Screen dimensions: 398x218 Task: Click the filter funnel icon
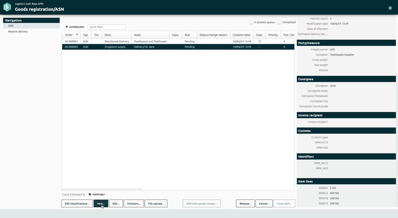pyautogui.click(x=67, y=27)
